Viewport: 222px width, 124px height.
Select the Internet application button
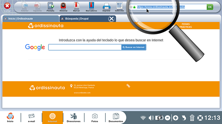[52, 118]
